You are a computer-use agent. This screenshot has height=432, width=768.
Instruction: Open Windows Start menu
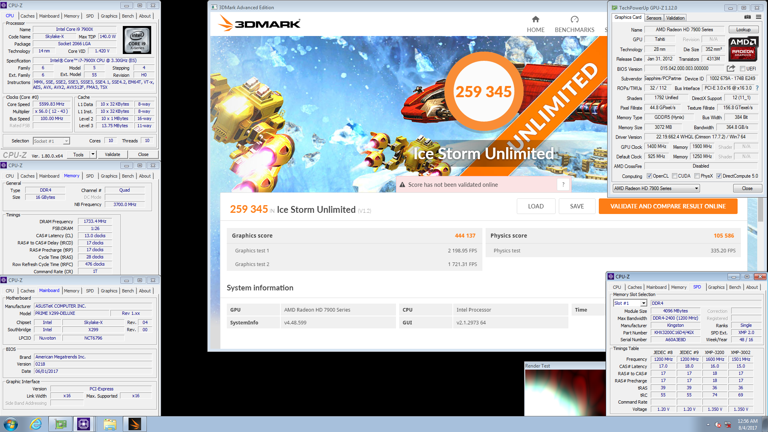click(x=11, y=424)
